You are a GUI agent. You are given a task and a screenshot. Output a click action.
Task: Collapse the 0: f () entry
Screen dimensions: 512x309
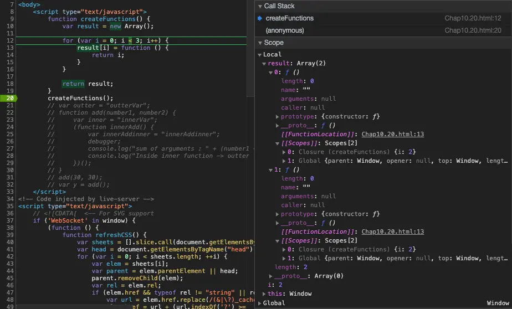point(270,73)
